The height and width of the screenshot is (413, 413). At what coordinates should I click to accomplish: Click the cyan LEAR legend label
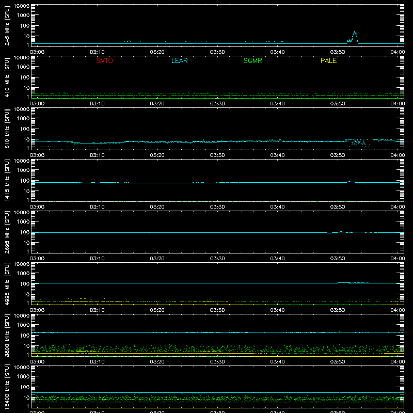pos(179,60)
